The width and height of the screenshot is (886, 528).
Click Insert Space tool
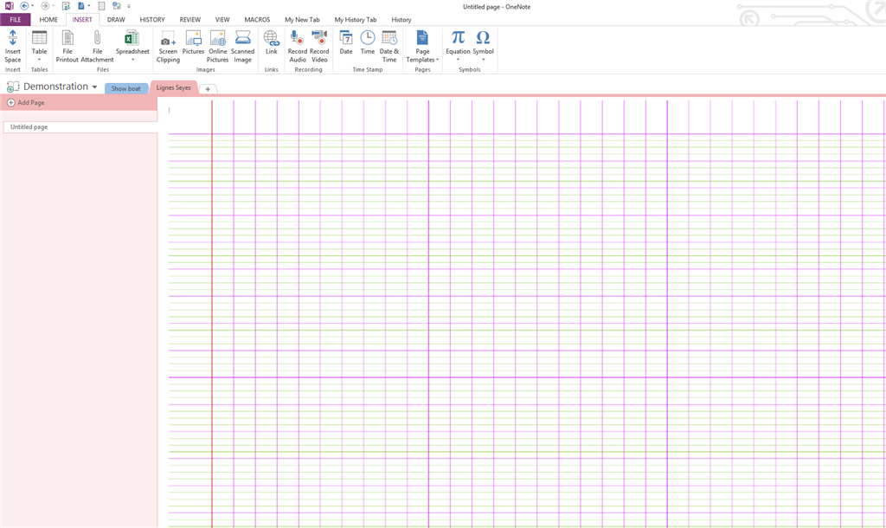(x=12, y=47)
